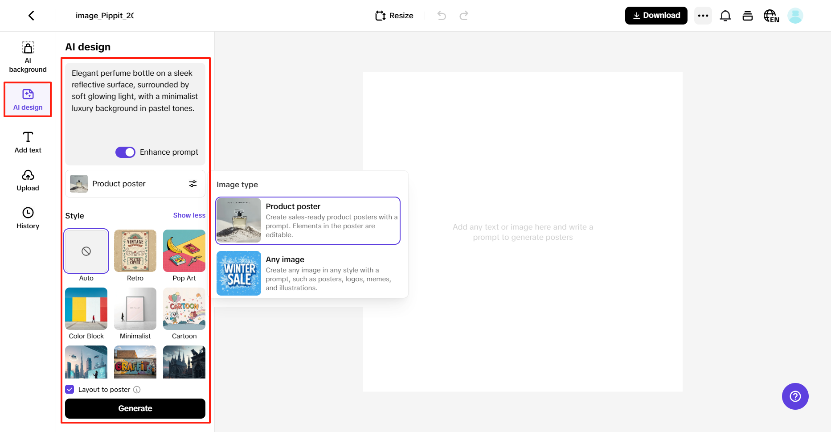Click Resize in the top toolbar
Viewport: 831px width, 432px height.
(394, 15)
